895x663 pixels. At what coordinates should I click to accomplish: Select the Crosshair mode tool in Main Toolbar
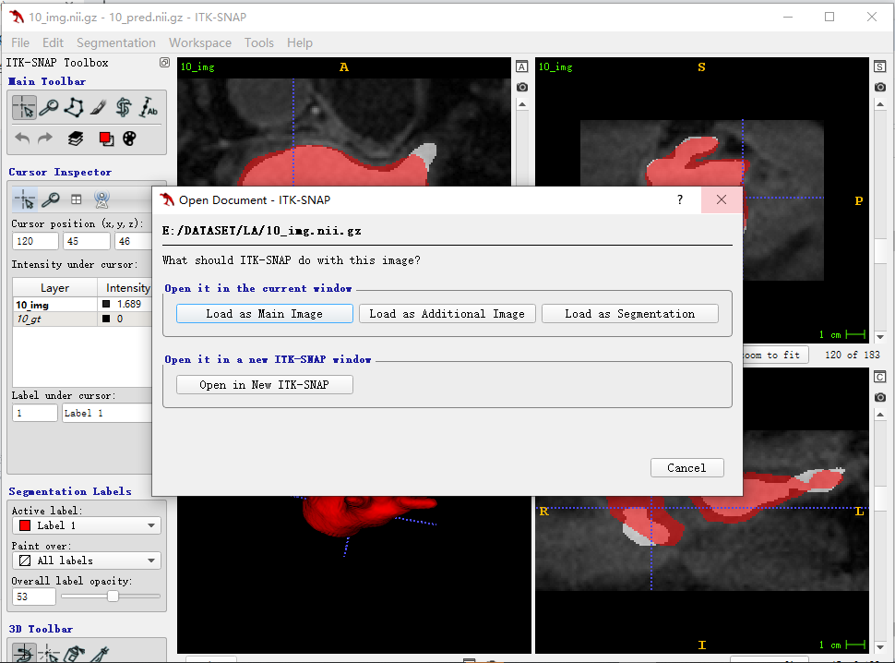point(25,107)
